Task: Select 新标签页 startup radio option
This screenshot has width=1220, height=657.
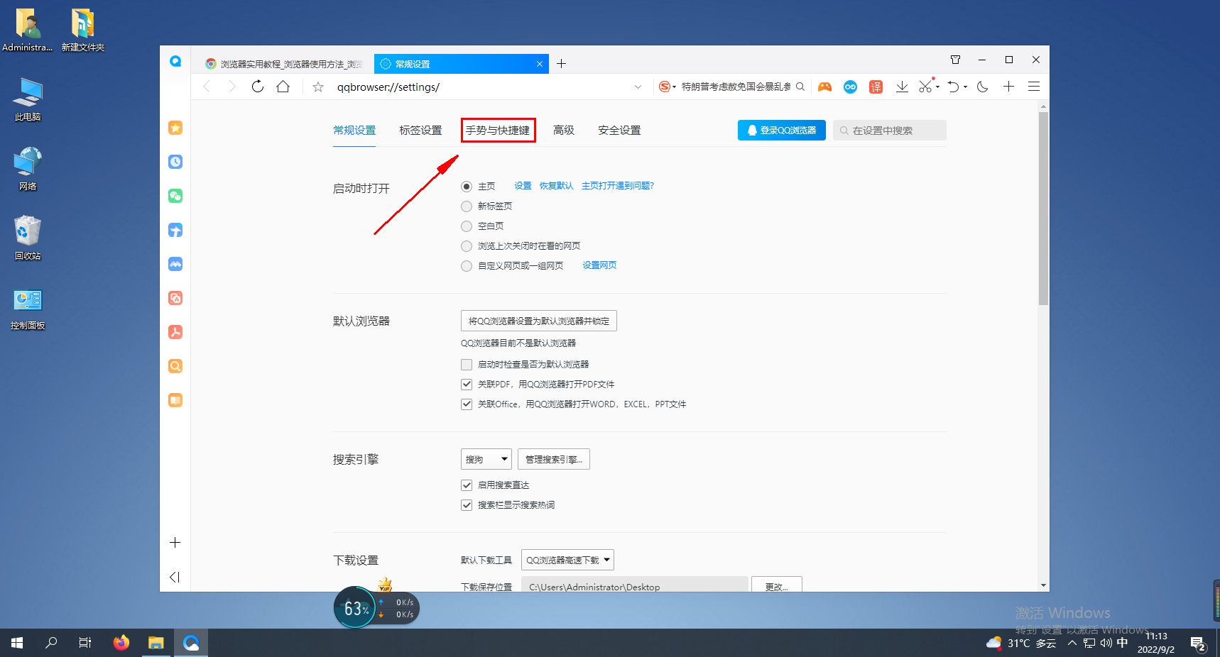Action: (x=467, y=206)
